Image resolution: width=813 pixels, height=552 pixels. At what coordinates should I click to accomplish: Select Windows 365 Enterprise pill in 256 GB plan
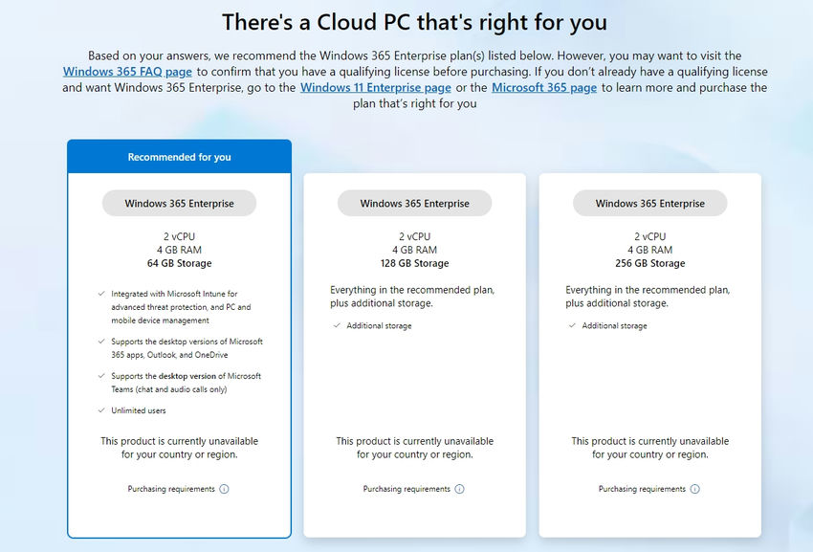pos(650,203)
